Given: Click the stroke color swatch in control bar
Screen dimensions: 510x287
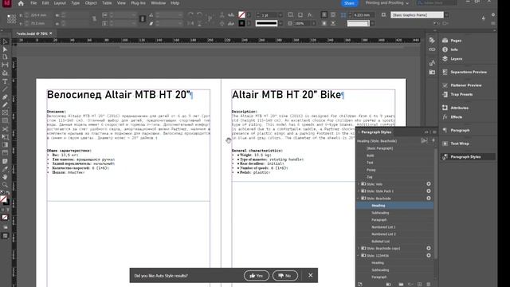Looking at the screenshot, I should click(x=241, y=23).
